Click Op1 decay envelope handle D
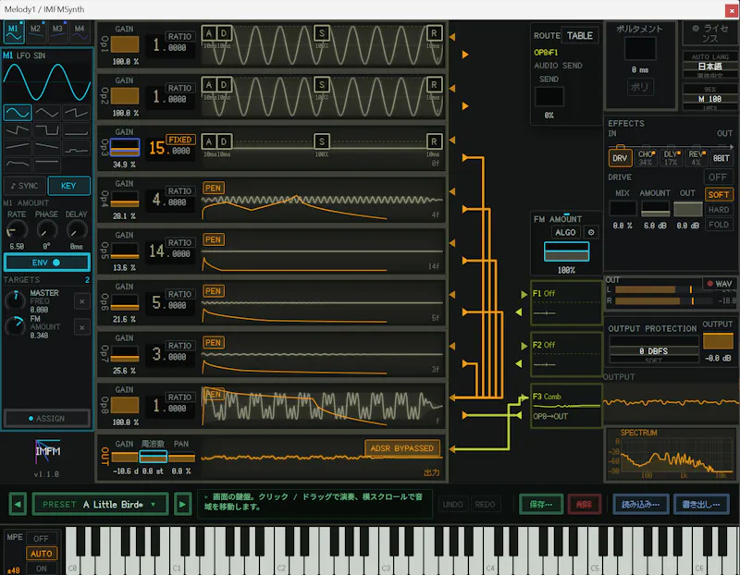 pos(224,33)
